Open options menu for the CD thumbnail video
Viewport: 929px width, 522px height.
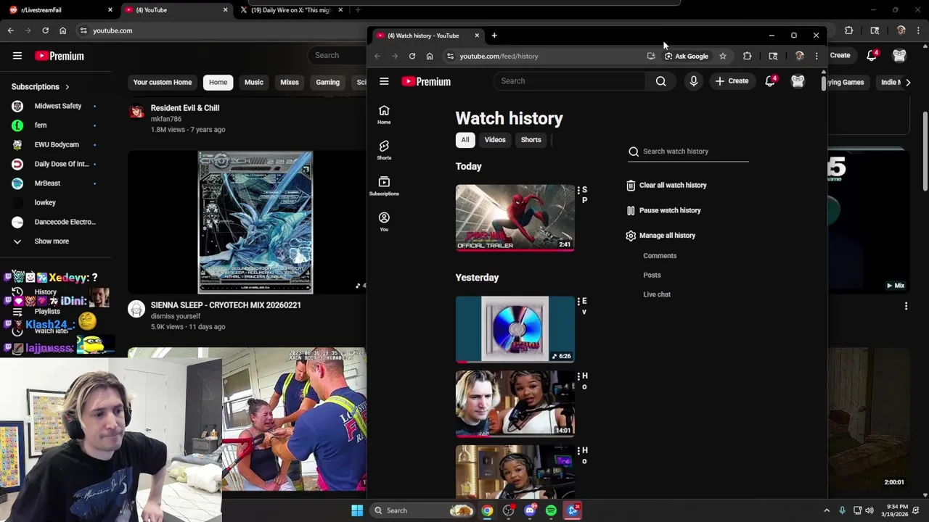[578, 302]
